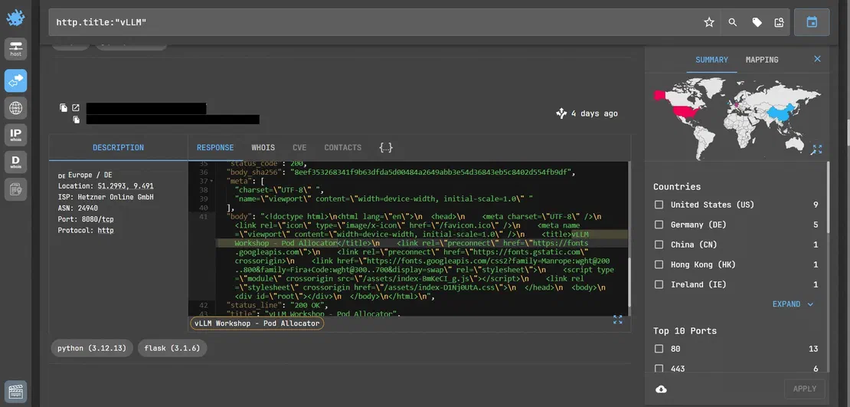Open the CVE tab
This screenshot has width=850, height=407.
(299, 148)
